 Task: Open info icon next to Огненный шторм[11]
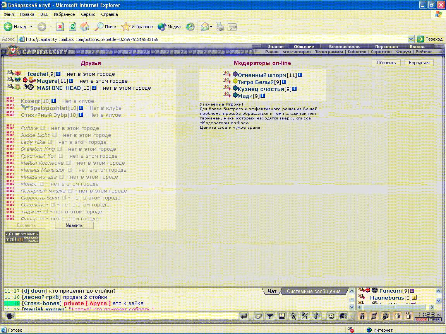[300, 75]
